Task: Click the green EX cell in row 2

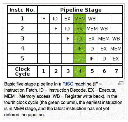Action: [80, 28]
